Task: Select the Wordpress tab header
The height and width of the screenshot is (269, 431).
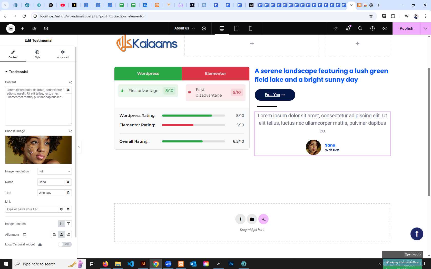Action: click(148, 74)
